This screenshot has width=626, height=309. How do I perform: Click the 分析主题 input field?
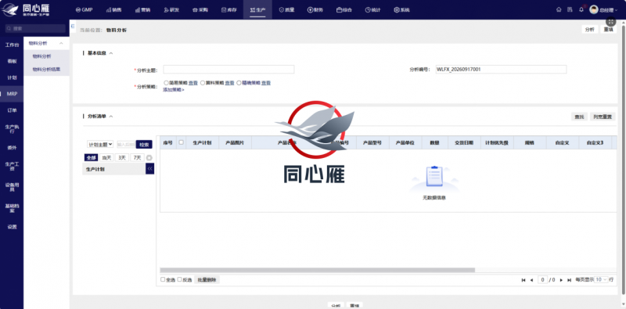(228, 70)
